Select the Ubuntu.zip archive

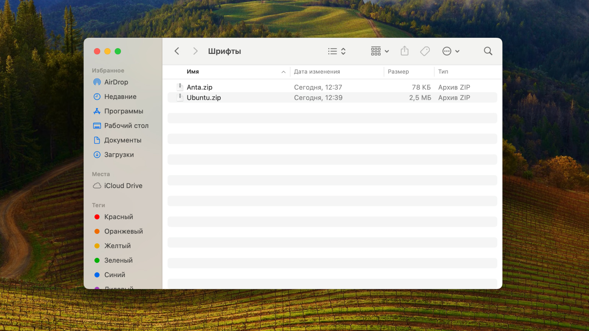[203, 98]
